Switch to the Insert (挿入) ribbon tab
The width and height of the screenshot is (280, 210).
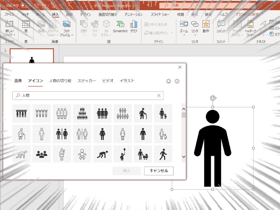(x=55, y=14)
